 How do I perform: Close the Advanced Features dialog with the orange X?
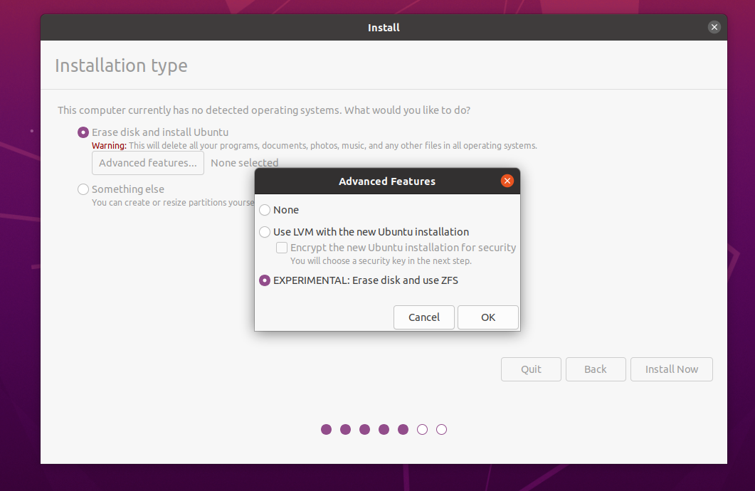[x=507, y=181]
